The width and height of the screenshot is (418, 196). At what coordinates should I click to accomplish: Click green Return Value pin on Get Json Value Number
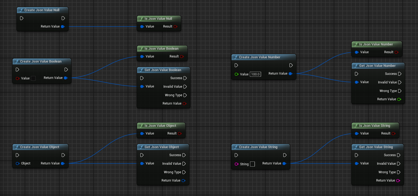[x=399, y=99]
